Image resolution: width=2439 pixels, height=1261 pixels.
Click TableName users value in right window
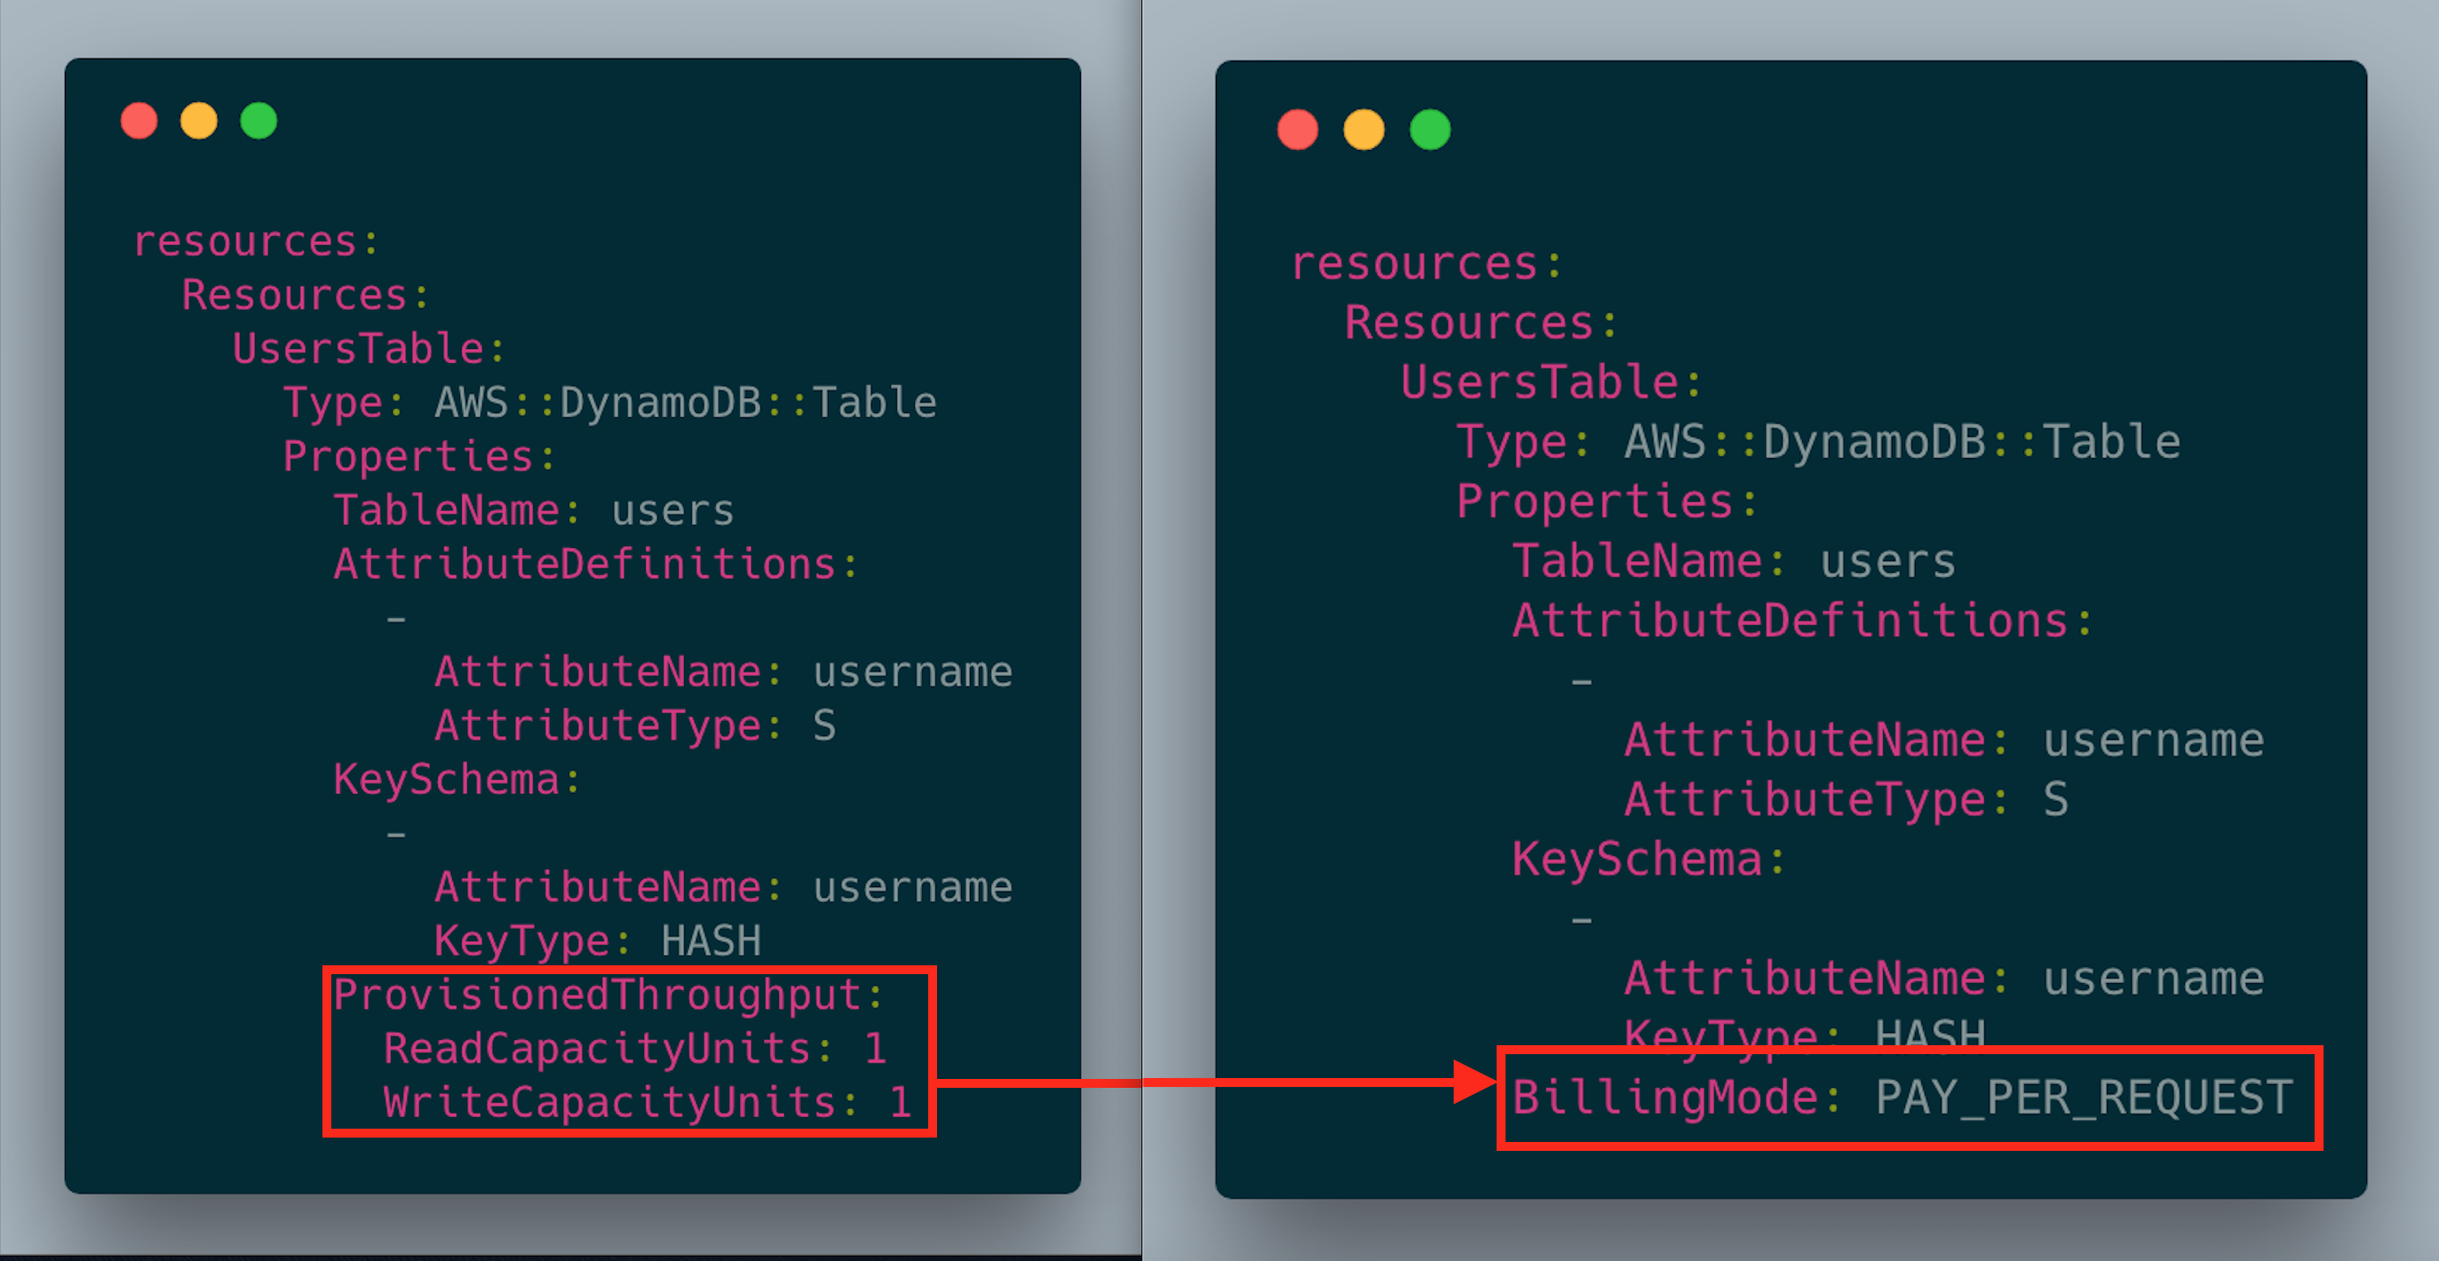(x=1887, y=562)
